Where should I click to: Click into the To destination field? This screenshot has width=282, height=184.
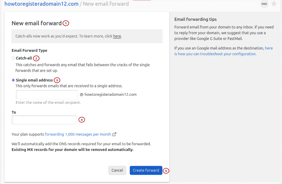click(44, 120)
